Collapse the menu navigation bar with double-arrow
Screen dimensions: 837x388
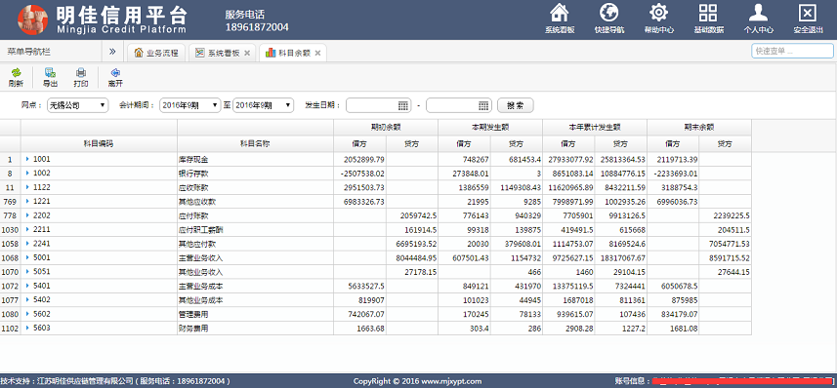tap(112, 52)
